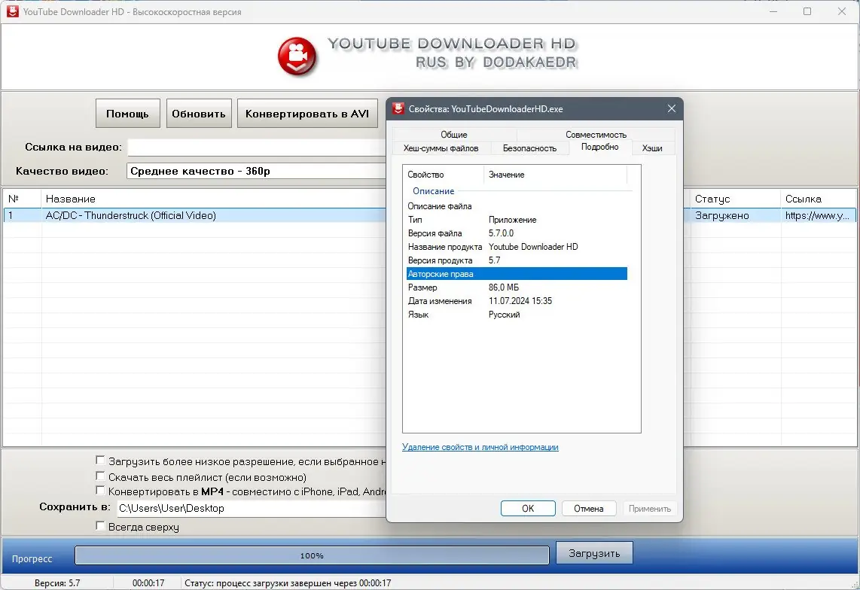Select the Название продукта row
The height and width of the screenshot is (590, 860).
pyautogui.click(x=517, y=247)
